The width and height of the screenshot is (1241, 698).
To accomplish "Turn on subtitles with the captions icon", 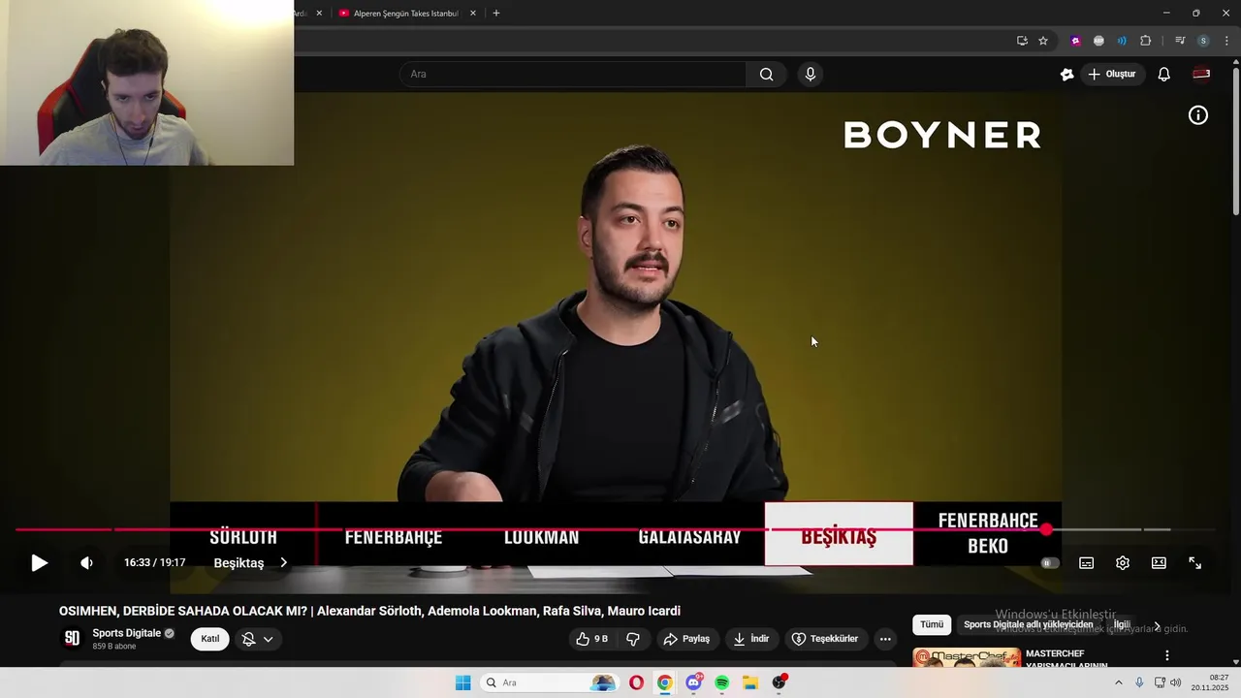I will click(1087, 563).
